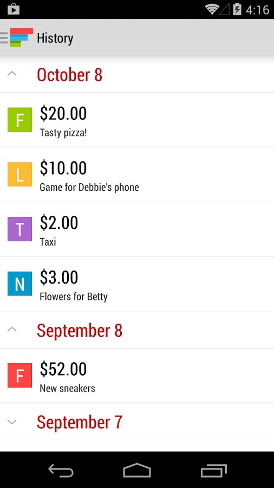Open the navigation drawer hamburger icon

[x=4, y=37]
